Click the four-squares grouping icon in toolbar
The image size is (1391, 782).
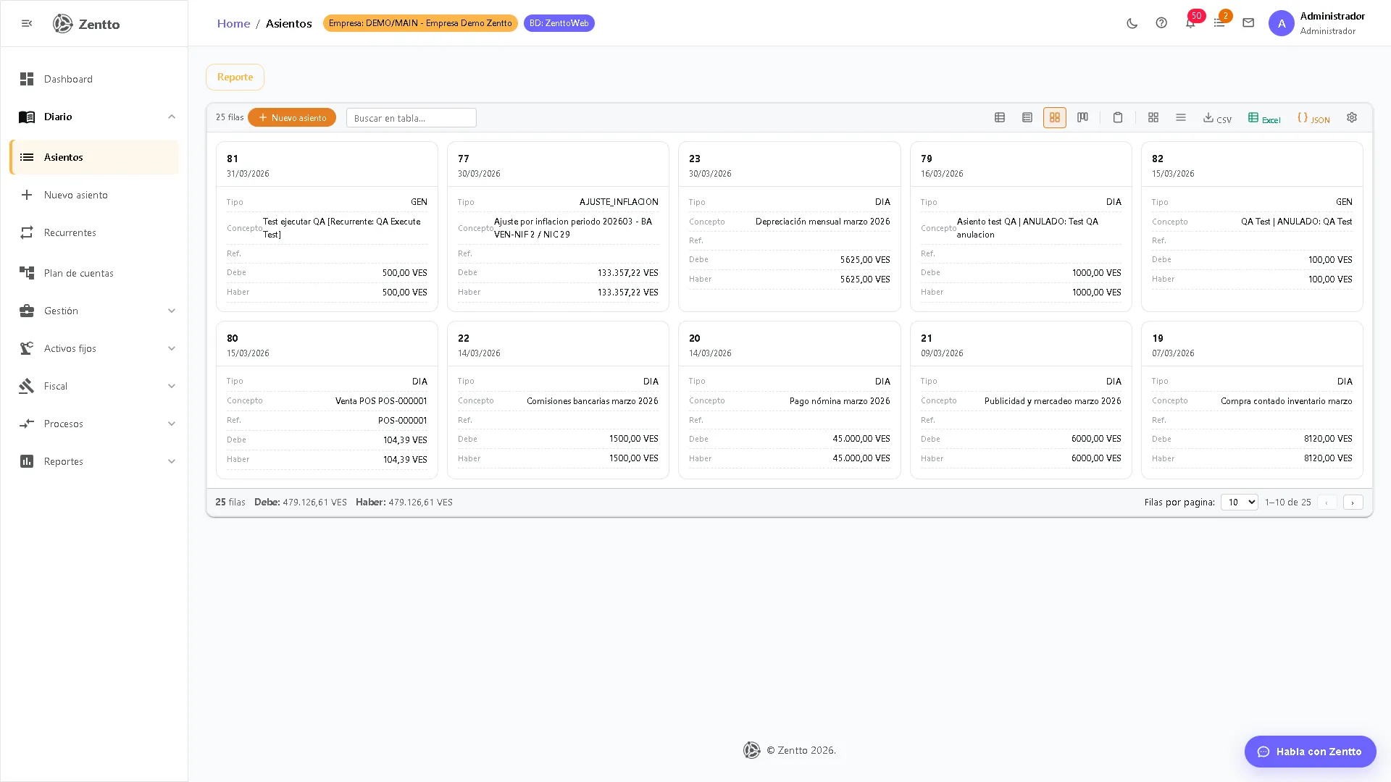coord(1153,117)
